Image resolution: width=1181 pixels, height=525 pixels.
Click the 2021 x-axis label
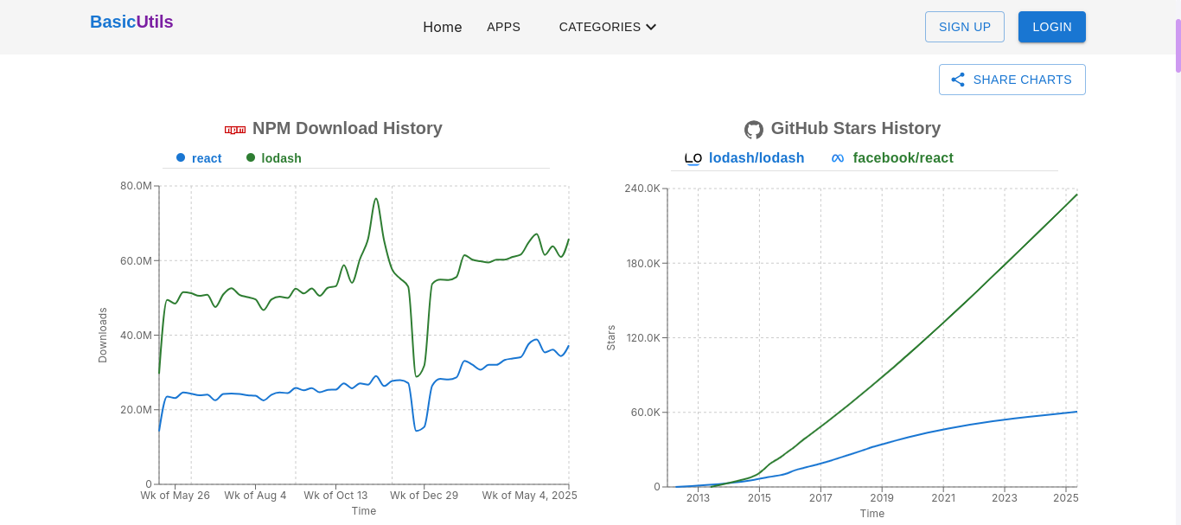tap(943, 498)
